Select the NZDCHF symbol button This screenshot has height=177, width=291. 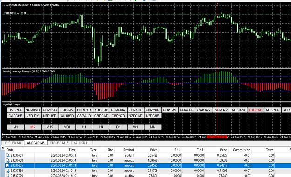pos(153,116)
